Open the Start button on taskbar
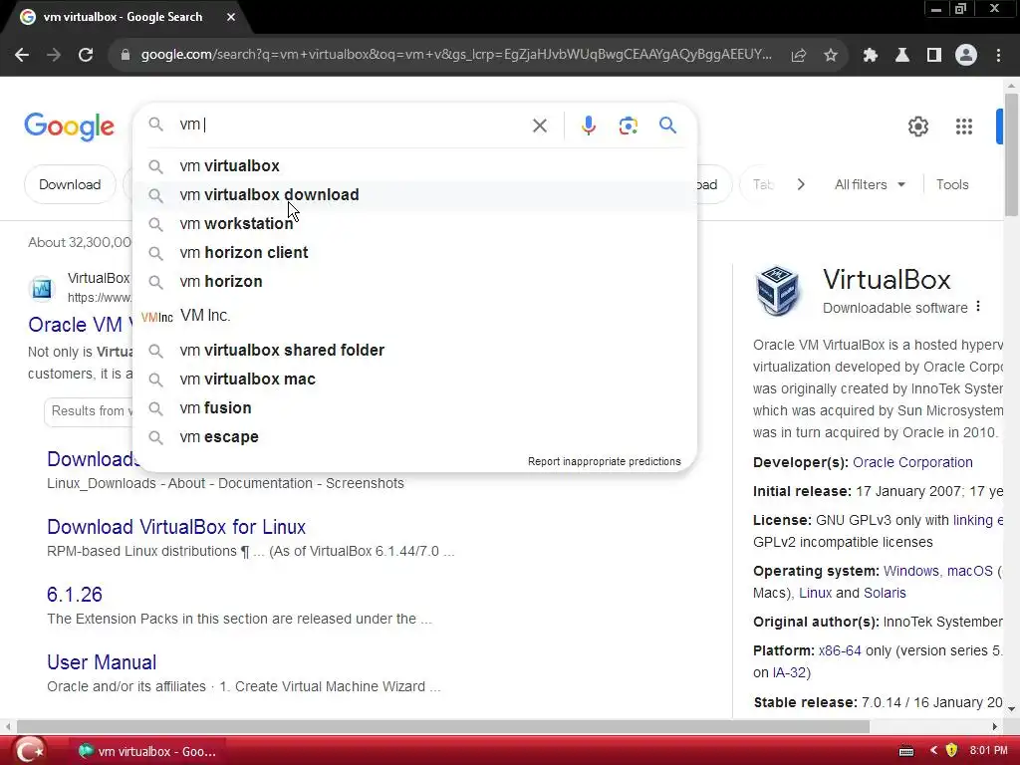1020x765 pixels. [x=29, y=751]
